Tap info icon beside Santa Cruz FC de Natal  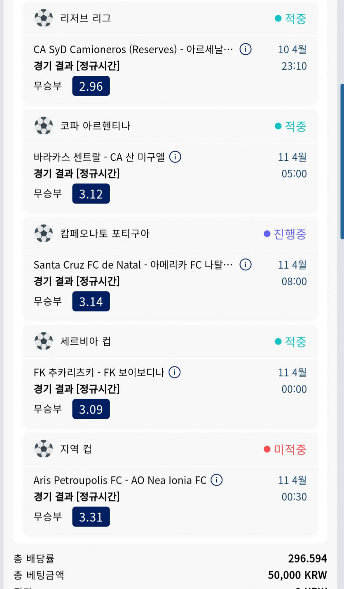tap(246, 265)
